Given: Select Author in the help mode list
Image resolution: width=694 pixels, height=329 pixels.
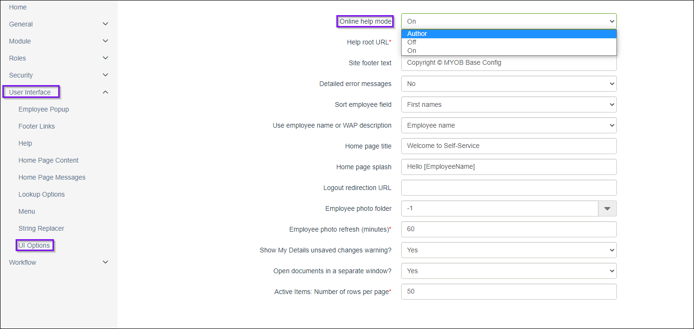Looking at the screenshot, I should point(509,34).
